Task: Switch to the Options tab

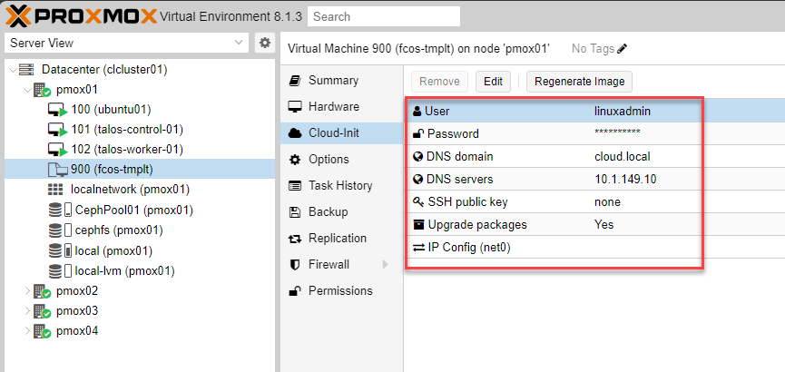Action: click(x=329, y=160)
